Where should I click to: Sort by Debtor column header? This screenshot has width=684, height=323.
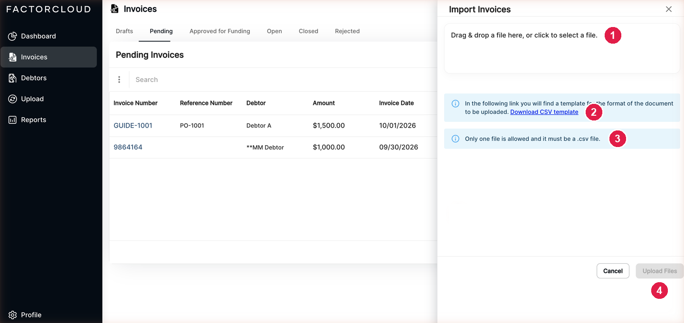tap(256, 103)
